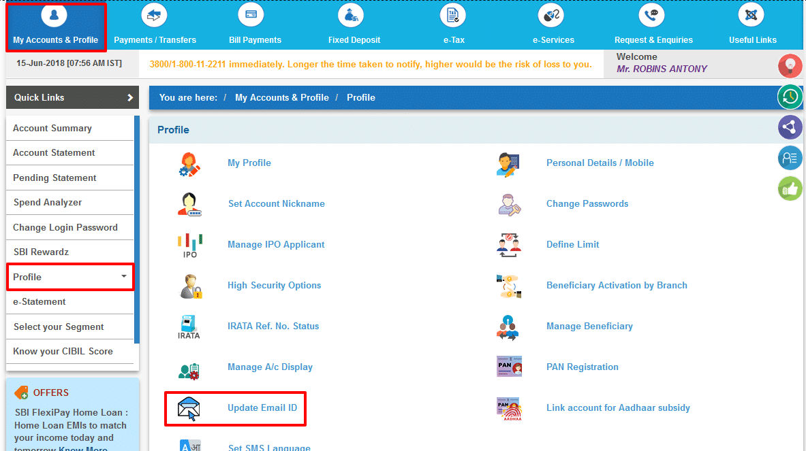Click the Update Email ID envelope icon
This screenshot has width=806, height=451.
(x=189, y=409)
